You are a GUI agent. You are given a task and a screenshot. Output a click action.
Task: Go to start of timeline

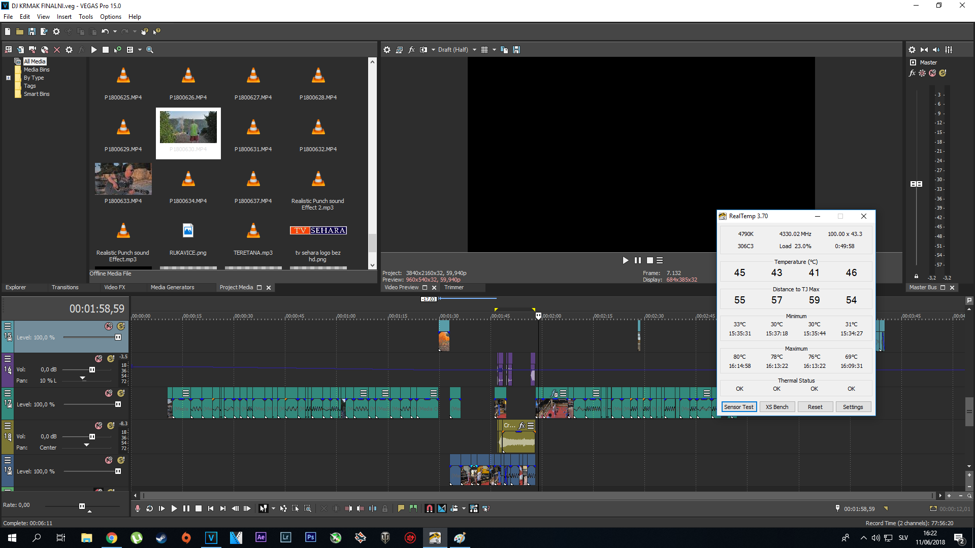tap(211, 508)
